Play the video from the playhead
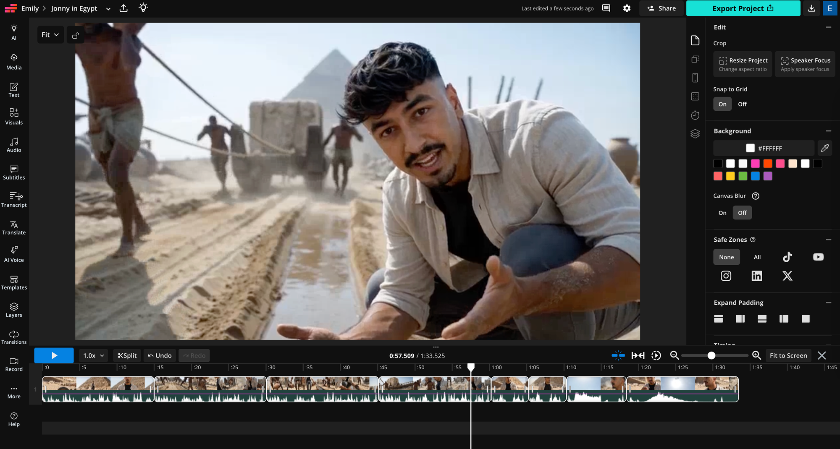Screen dimensions: 840x449 (x=54, y=355)
